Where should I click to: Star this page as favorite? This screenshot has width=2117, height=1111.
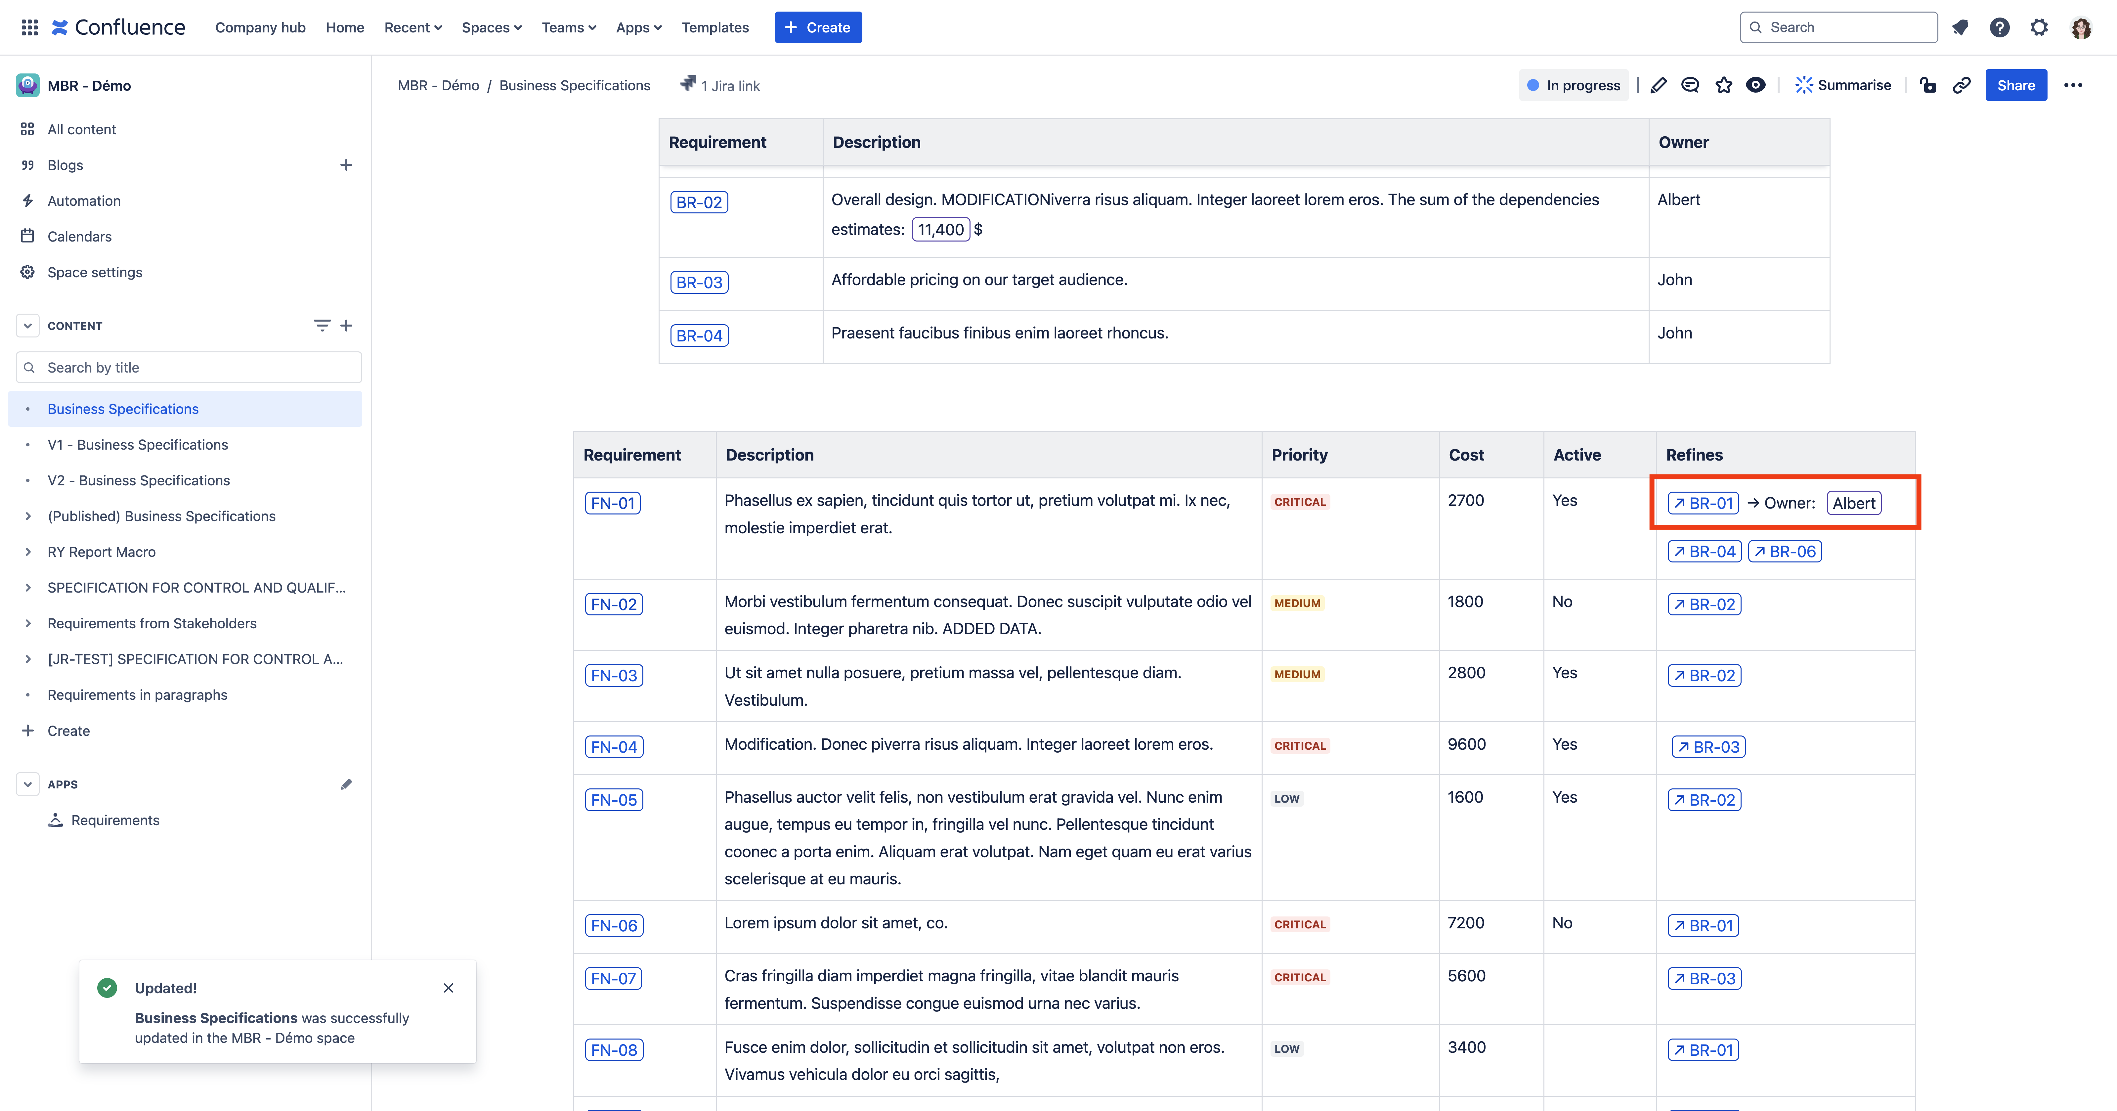click(x=1723, y=85)
